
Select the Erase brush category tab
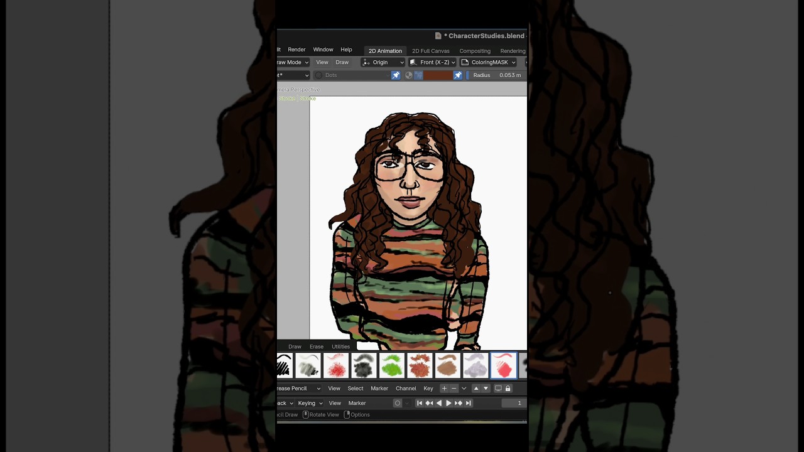click(317, 347)
